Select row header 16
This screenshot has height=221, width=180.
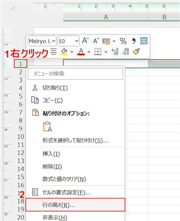(x=21, y=185)
